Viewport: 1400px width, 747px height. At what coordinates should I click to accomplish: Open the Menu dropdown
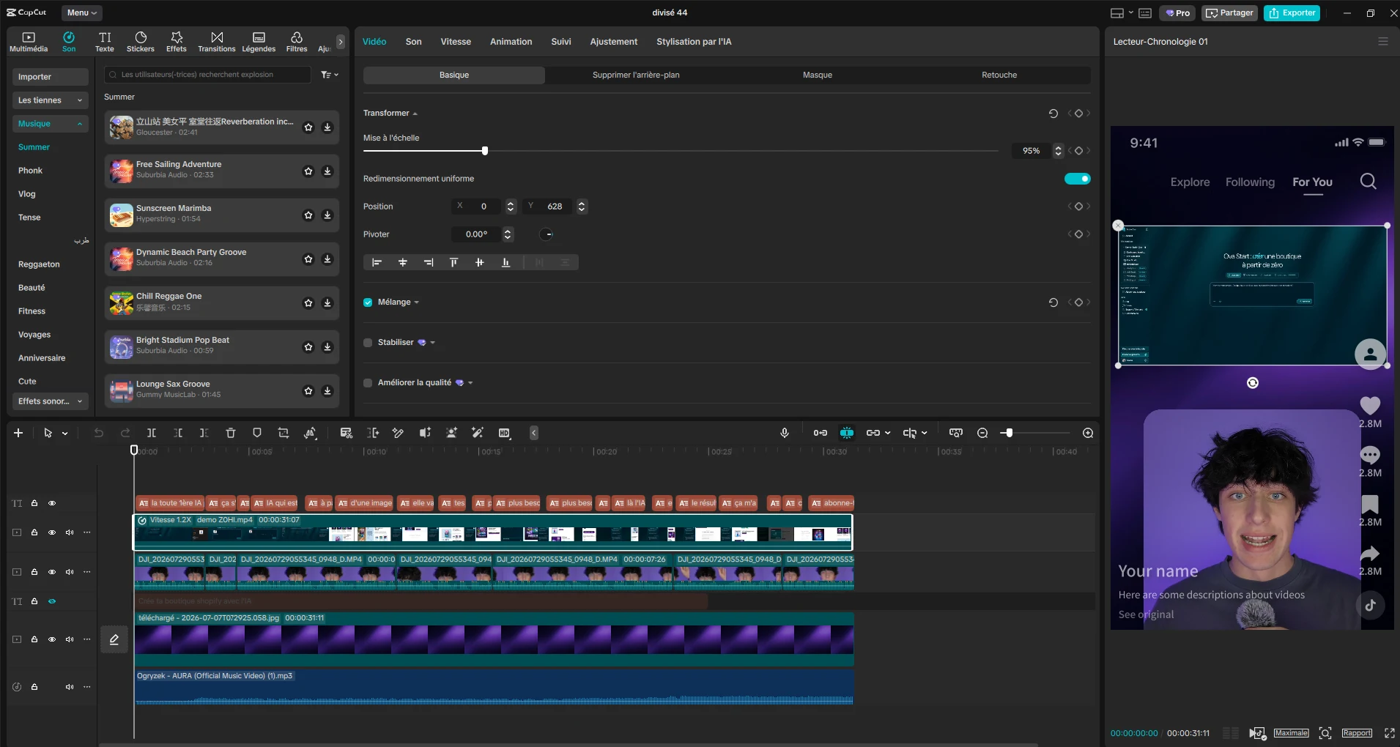click(81, 12)
